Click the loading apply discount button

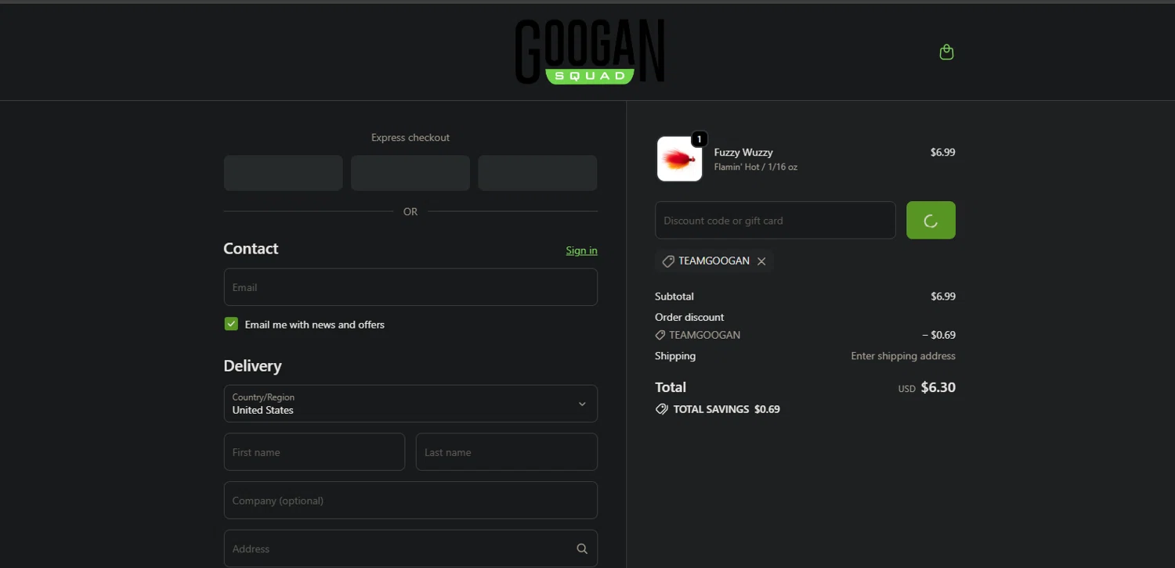click(931, 220)
